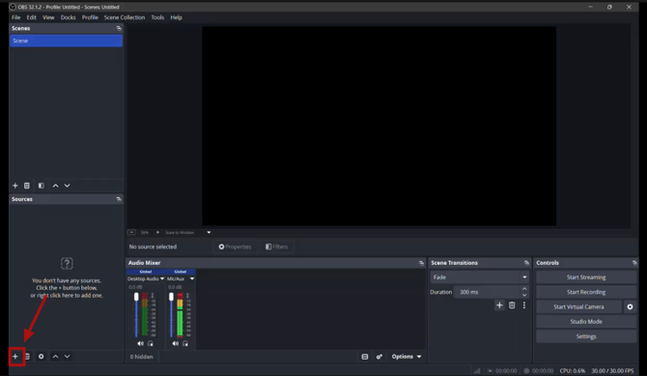Screen dimensions: 647x376
Task: Expand the Audio Mixer Options dropdown
Action: point(407,357)
